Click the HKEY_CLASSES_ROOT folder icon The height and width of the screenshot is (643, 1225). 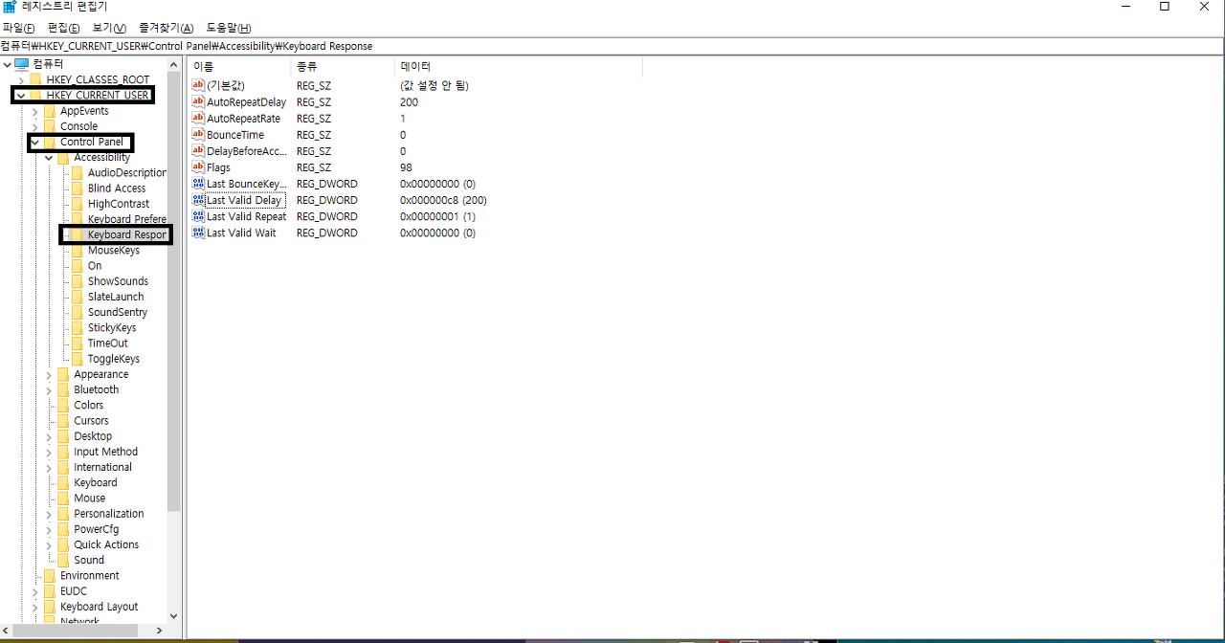point(35,79)
